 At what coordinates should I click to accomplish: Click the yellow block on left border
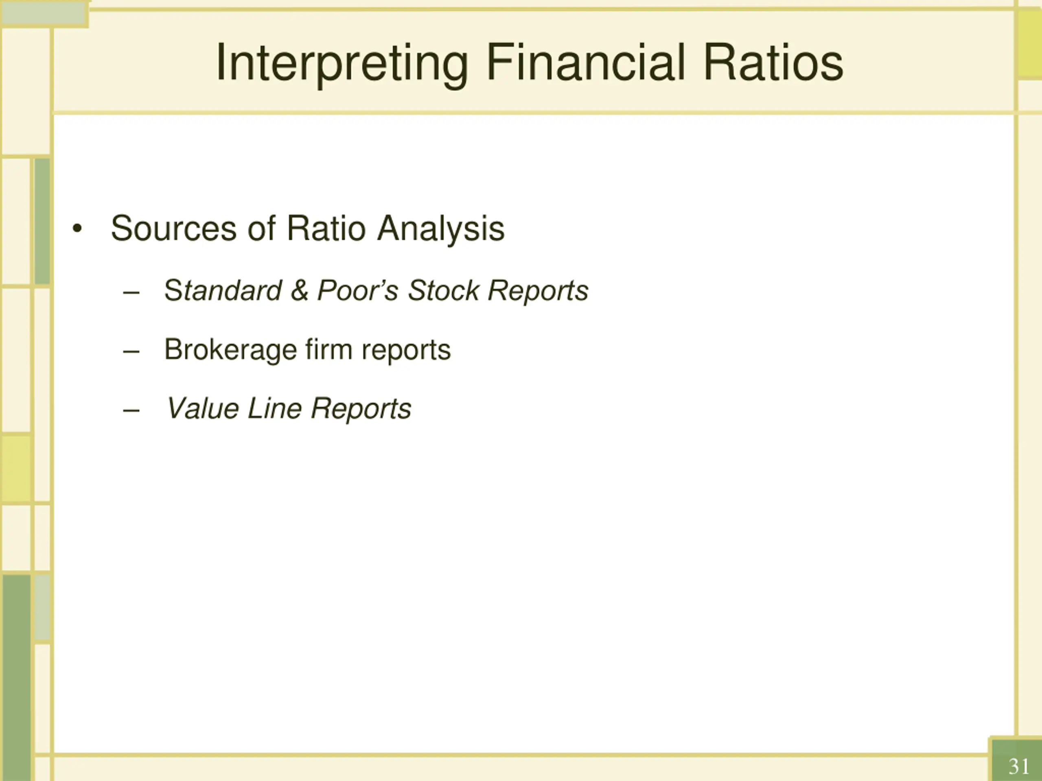point(16,468)
